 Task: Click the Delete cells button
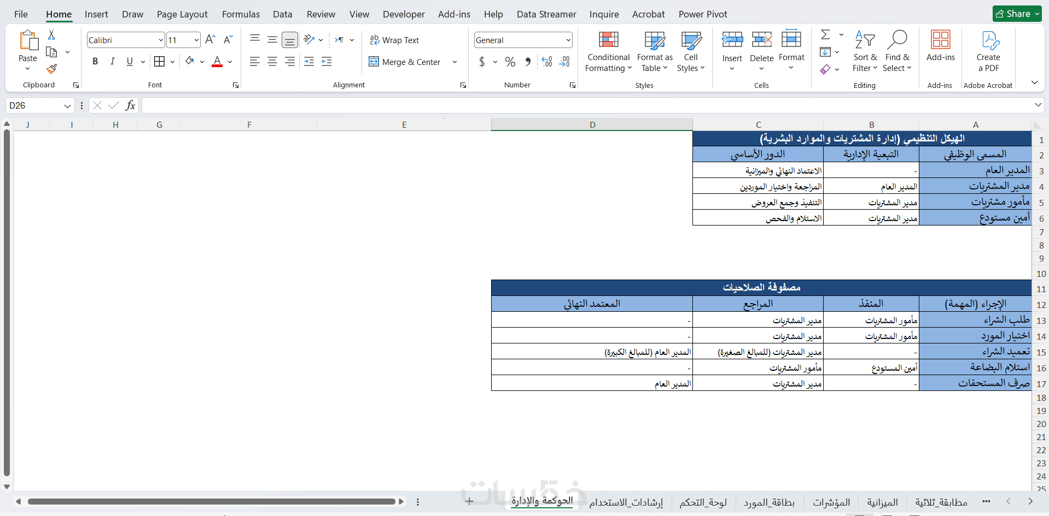762,51
